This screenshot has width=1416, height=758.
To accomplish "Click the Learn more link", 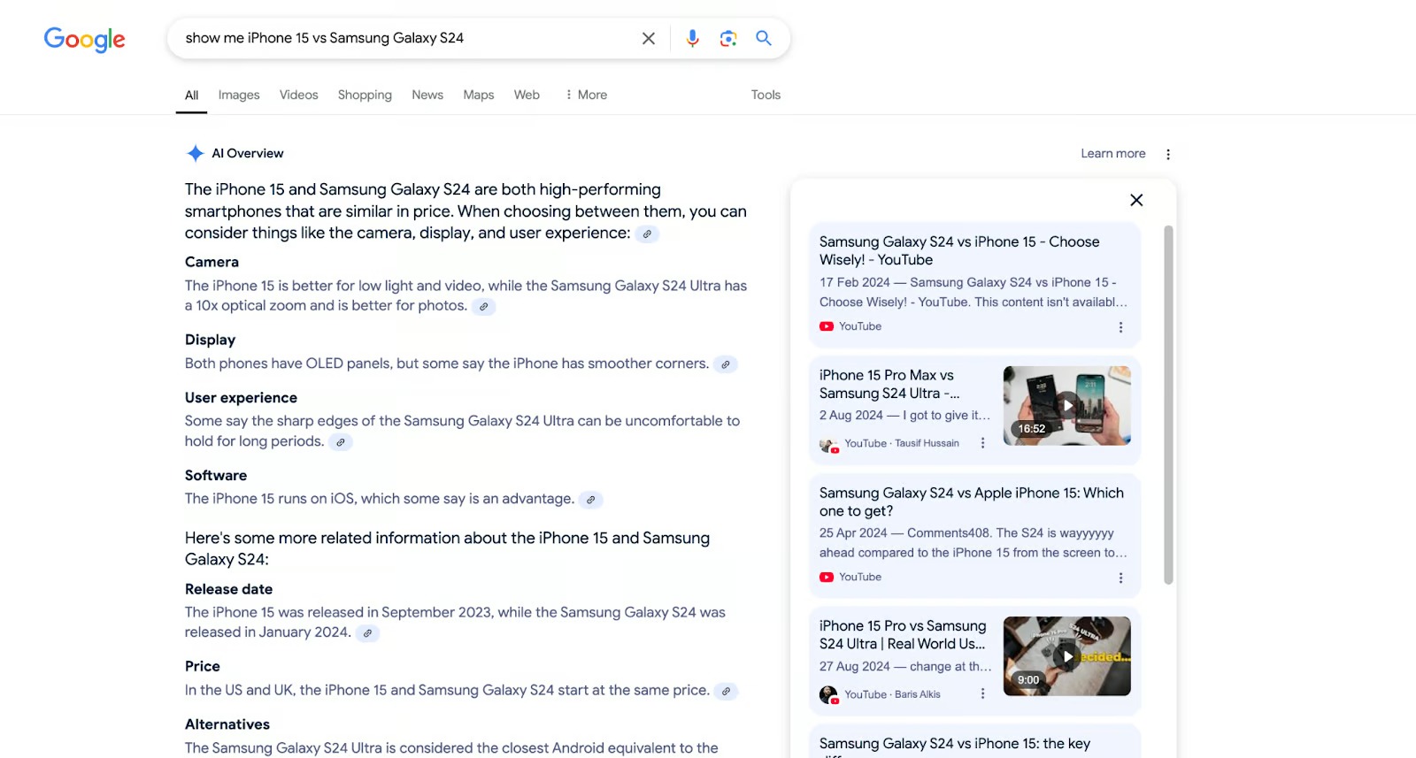I will pyautogui.click(x=1112, y=154).
